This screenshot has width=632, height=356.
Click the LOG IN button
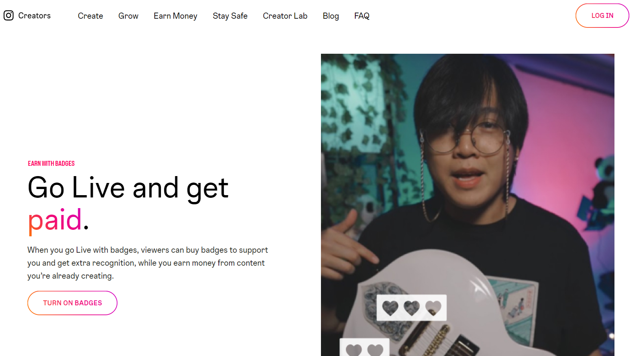[x=602, y=16]
